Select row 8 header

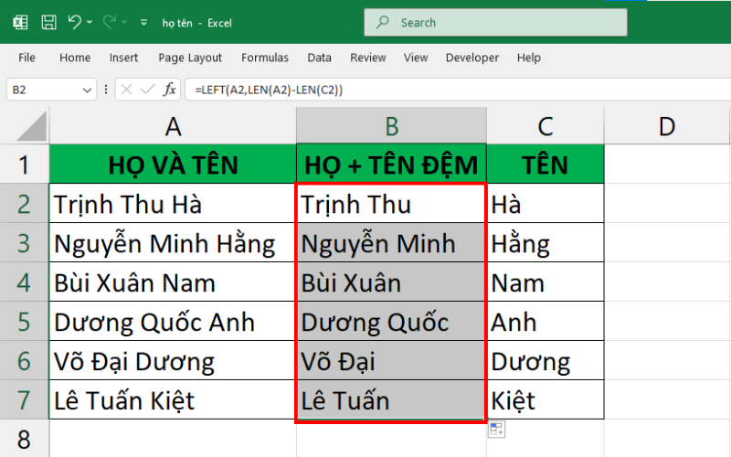[25, 439]
